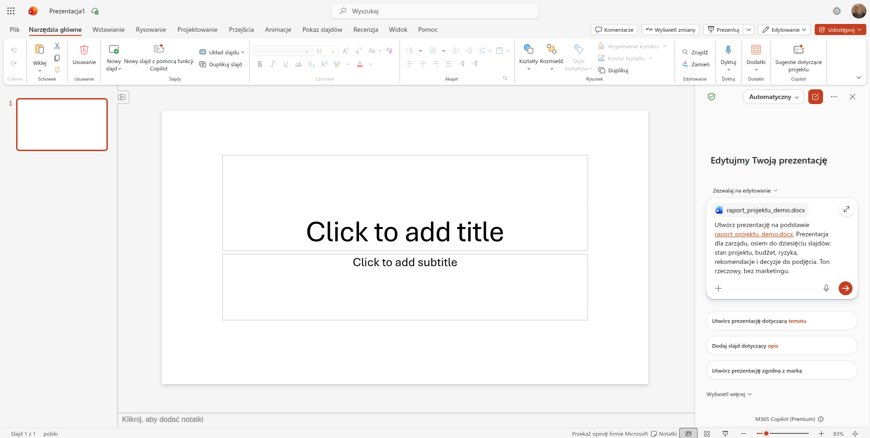Click the Dyktuj microphone icon

click(729, 50)
